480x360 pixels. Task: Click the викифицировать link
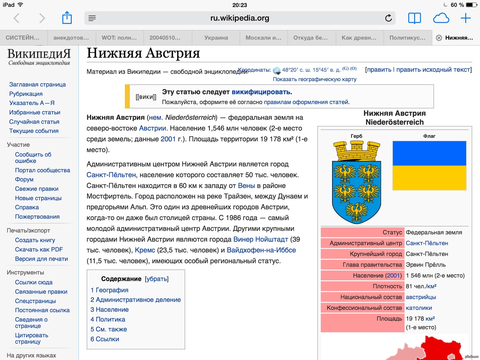(x=261, y=92)
